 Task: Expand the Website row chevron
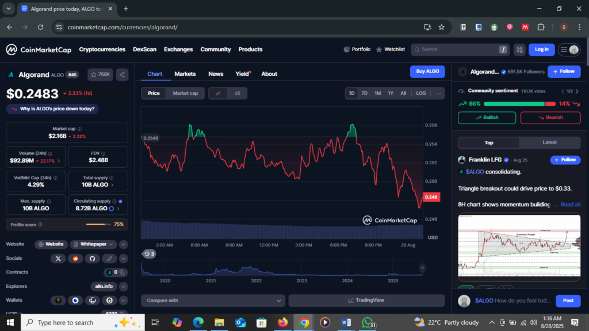(x=123, y=244)
